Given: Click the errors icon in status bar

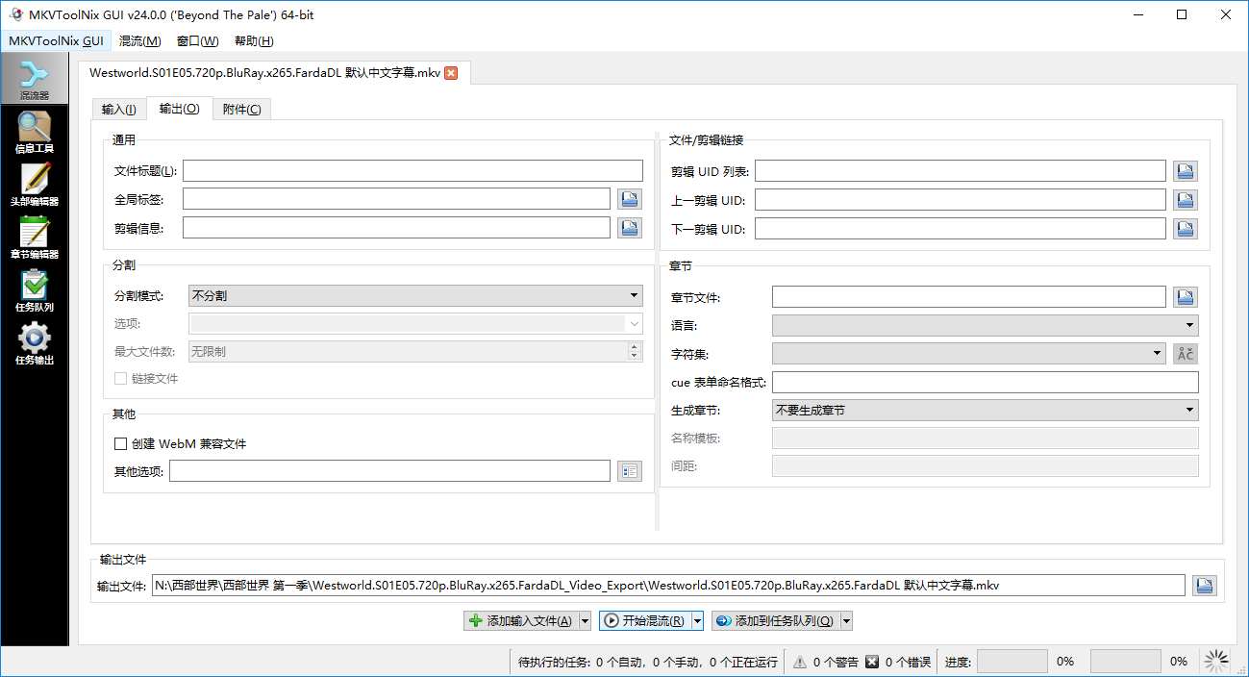Looking at the screenshot, I should pyautogui.click(x=872, y=662).
